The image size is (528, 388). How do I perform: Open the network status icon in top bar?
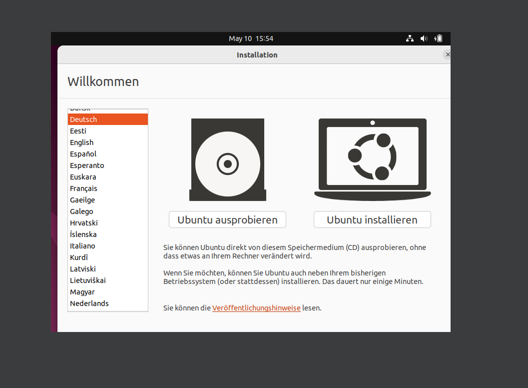pyautogui.click(x=410, y=38)
